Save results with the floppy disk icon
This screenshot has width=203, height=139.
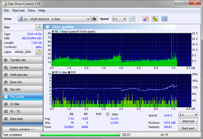coord(165,19)
